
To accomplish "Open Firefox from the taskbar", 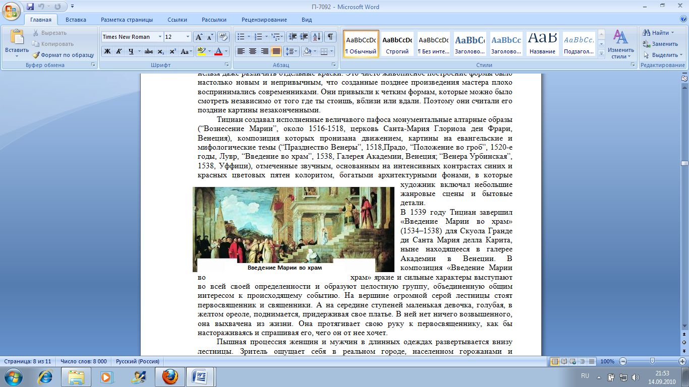I will point(170,376).
